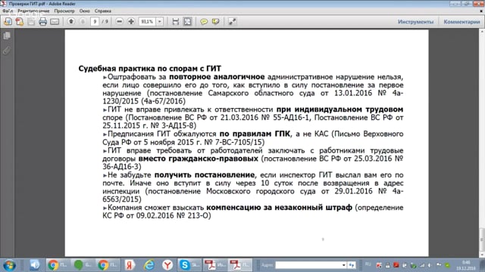The width and height of the screenshot is (485, 272).
Task: Show page thumbnails in left sidebar
Action: tap(7, 36)
